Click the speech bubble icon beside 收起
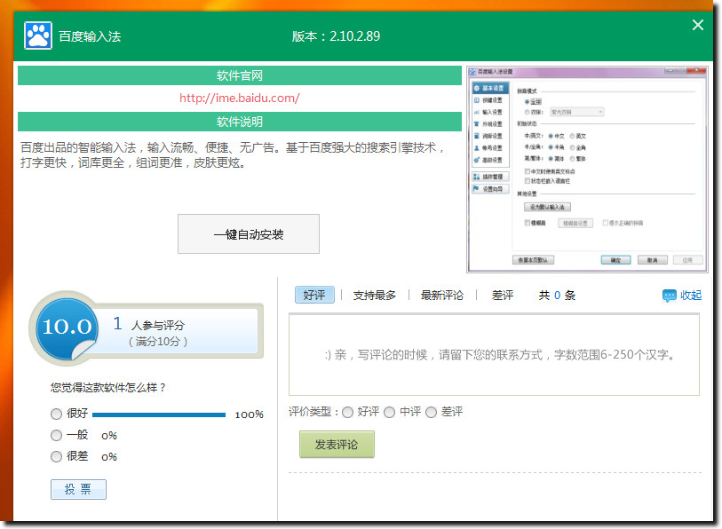This screenshot has width=722, height=529. (669, 295)
